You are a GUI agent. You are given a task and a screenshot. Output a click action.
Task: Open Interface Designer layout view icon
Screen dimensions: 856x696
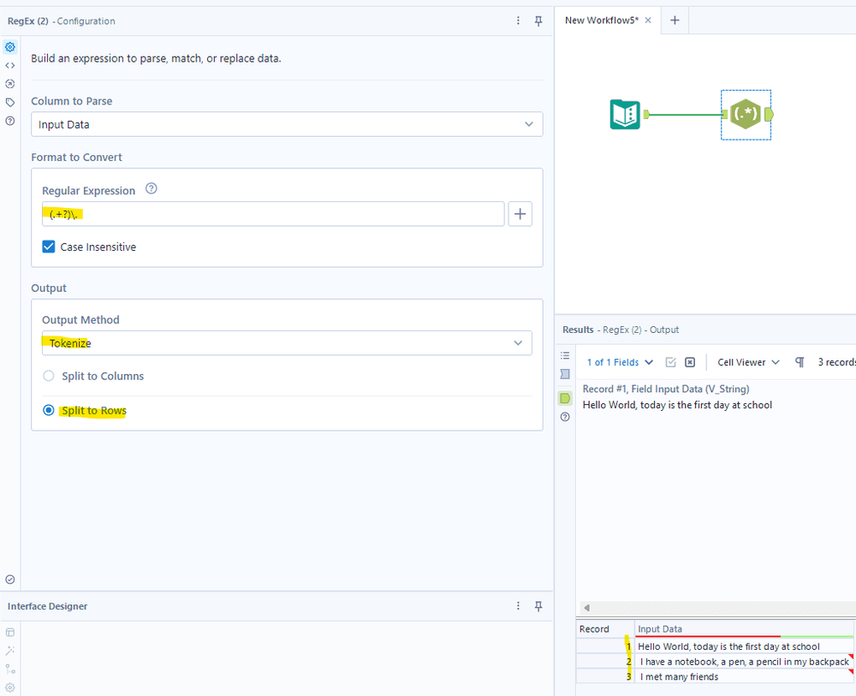coord(9,633)
